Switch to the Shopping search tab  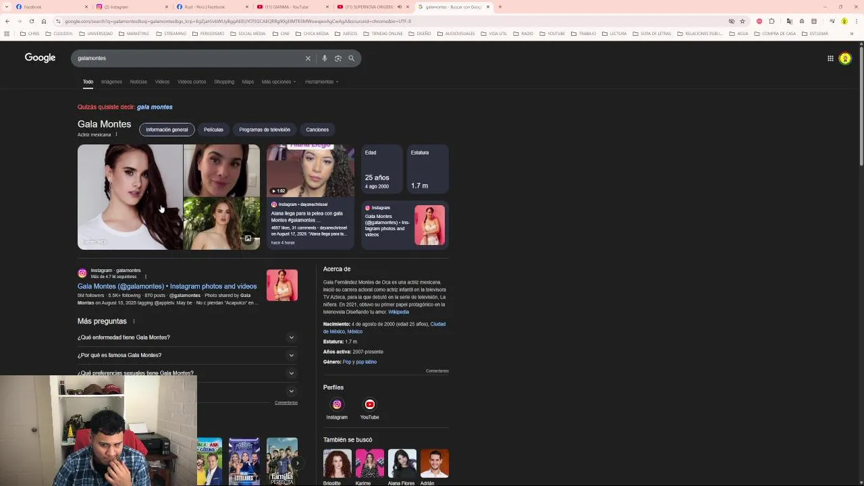click(x=224, y=82)
